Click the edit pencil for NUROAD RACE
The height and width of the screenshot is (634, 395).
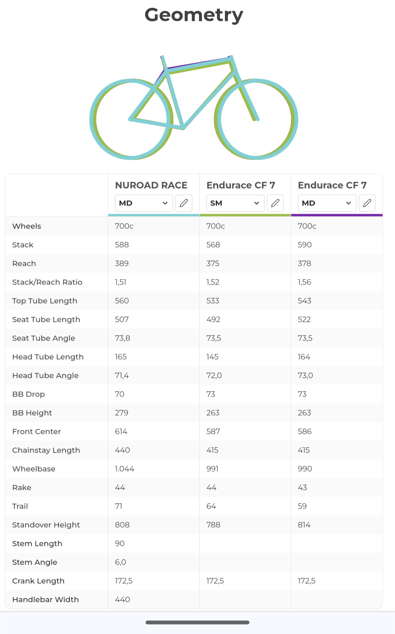tap(184, 203)
